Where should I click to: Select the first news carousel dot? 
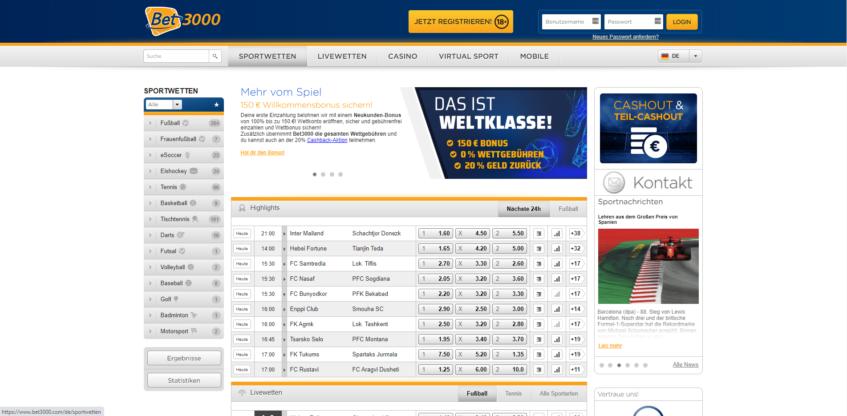pyautogui.click(x=602, y=365)
